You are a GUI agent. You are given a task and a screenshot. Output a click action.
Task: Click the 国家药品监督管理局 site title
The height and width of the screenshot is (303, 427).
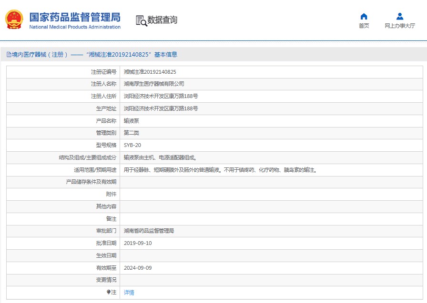[75, 18]
